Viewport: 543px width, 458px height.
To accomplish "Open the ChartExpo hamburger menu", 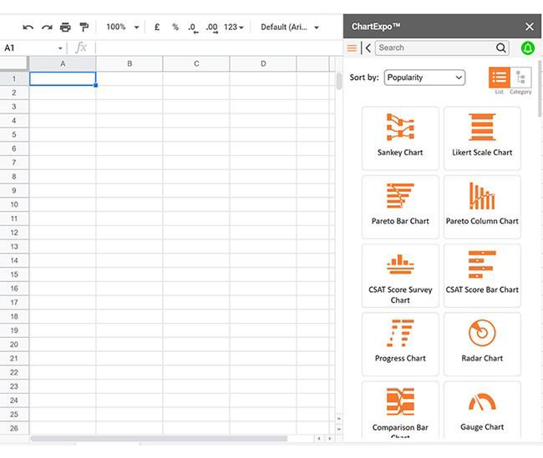I will [x=352, y=48].
